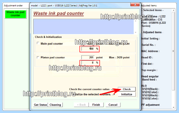Click the down arrow of the message box scrollbar
The width and height of the screenshot is (179, 113).
pos(135,32)
